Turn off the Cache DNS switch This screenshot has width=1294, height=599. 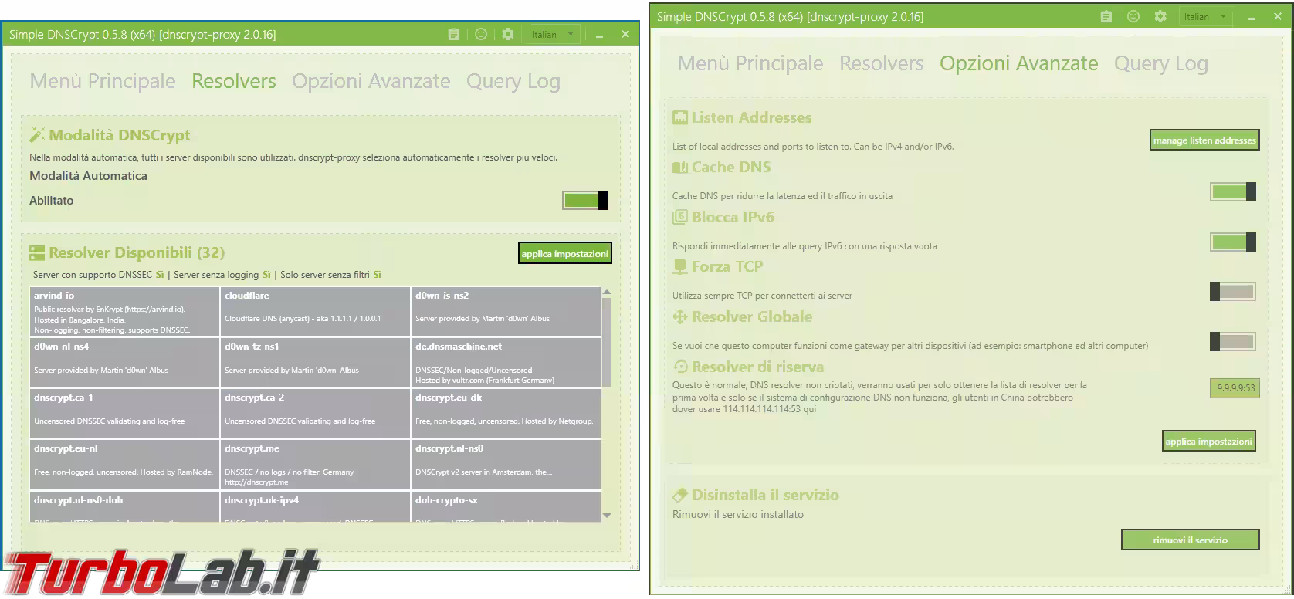[1232, 192]
